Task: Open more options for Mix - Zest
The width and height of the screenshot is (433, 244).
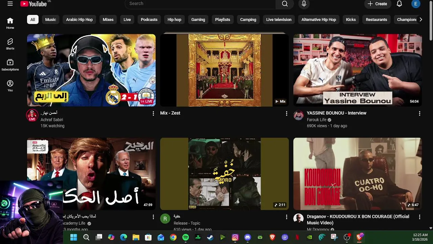Action: 287,113
